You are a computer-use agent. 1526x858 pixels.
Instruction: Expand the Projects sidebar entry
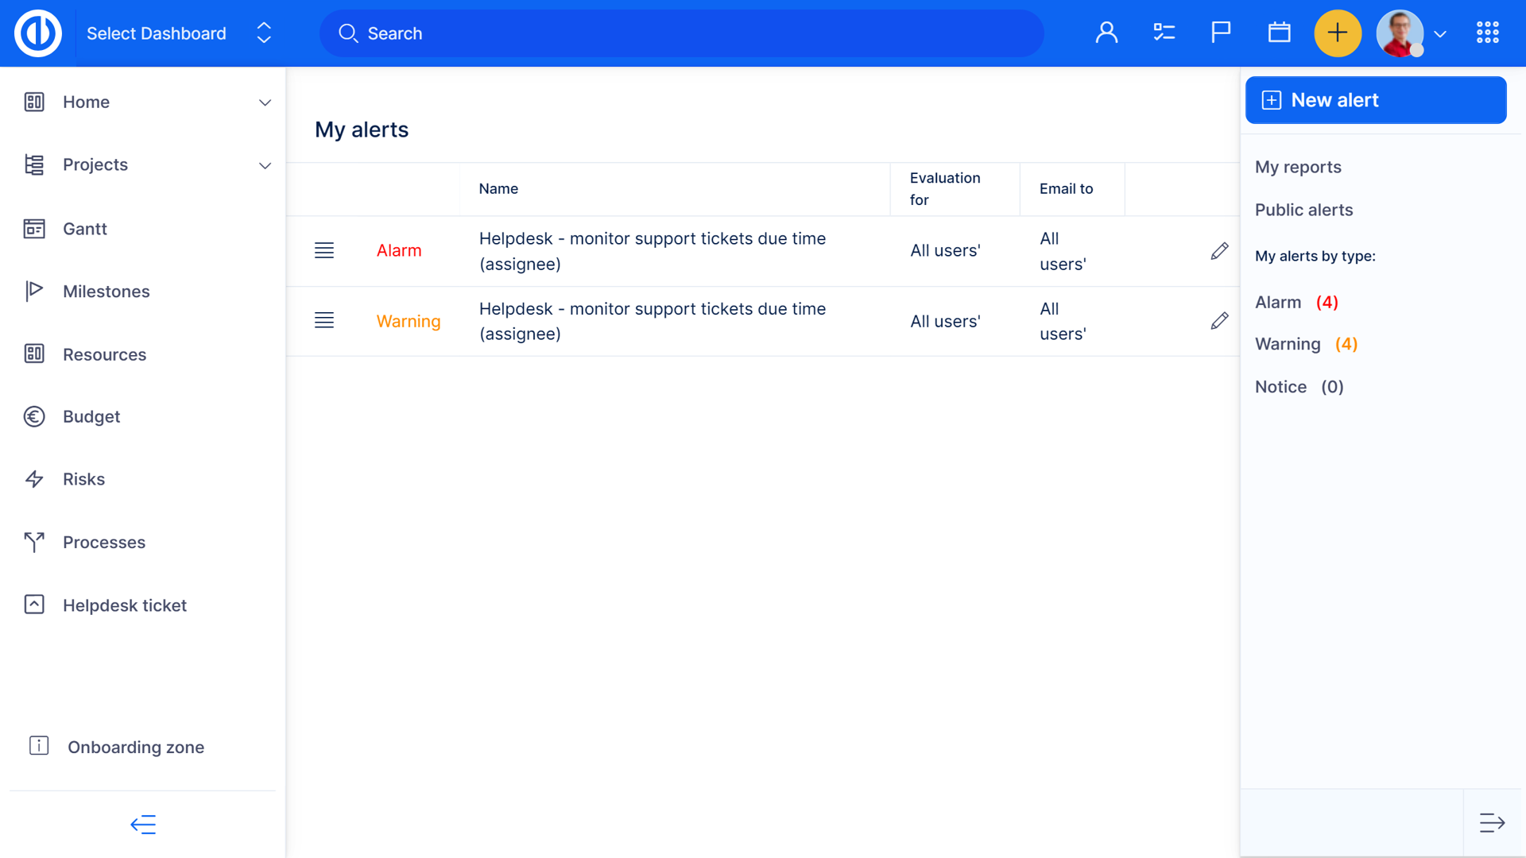tap(265, 165)
